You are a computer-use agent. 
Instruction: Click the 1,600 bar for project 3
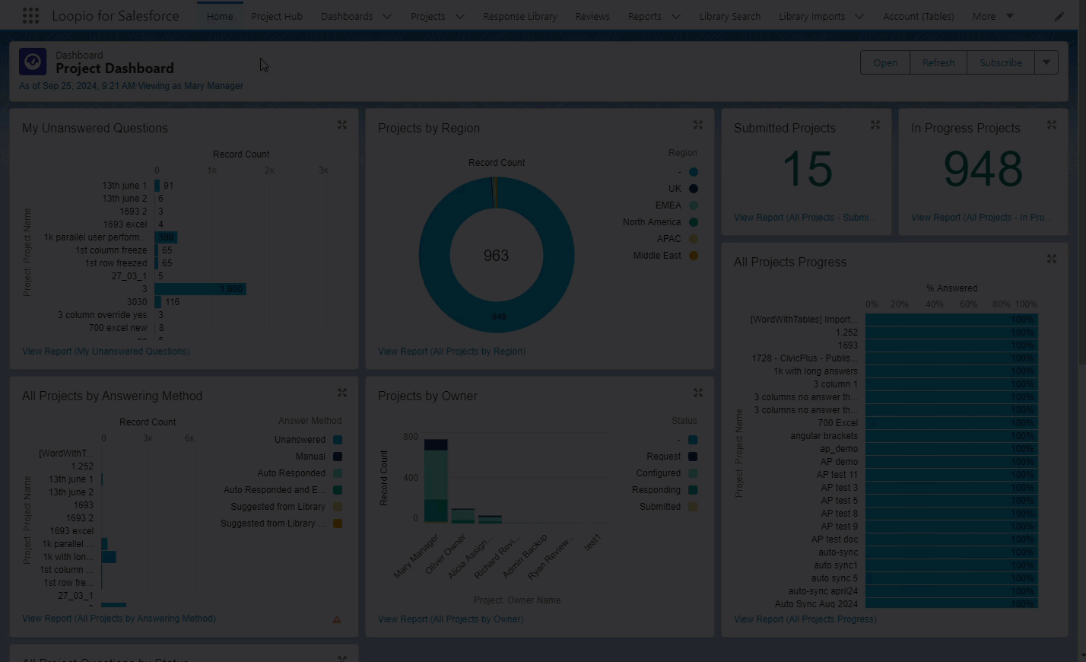click(200, 289)
